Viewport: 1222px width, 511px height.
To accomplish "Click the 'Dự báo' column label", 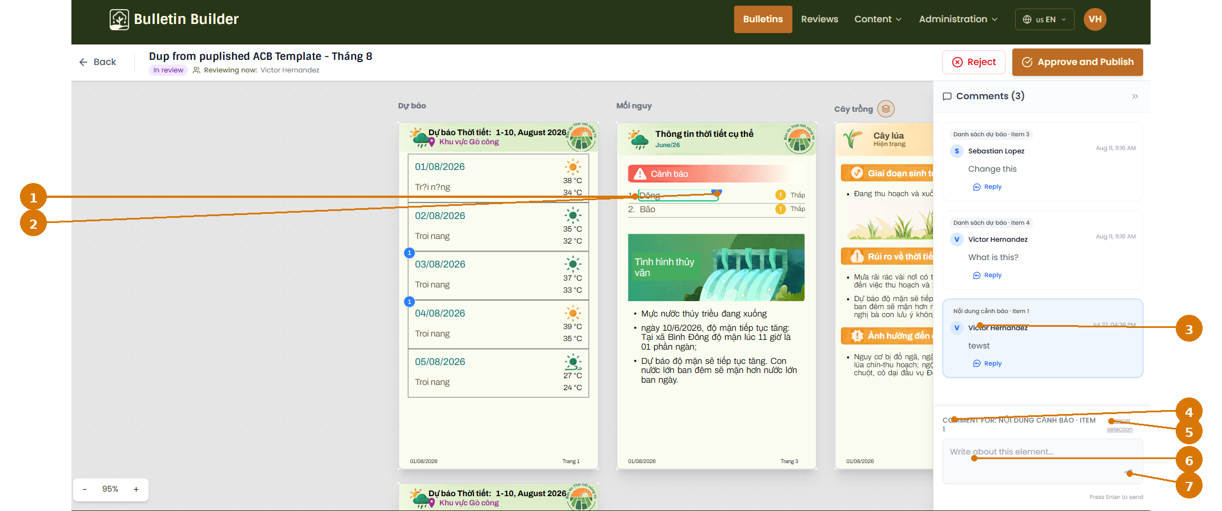I will [412, 106].
